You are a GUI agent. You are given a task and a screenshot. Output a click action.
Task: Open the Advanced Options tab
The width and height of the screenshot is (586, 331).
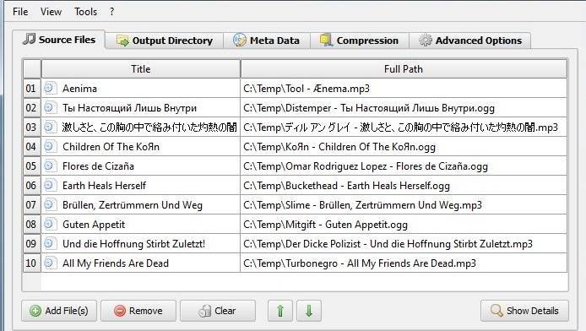(x=469, y=41)
